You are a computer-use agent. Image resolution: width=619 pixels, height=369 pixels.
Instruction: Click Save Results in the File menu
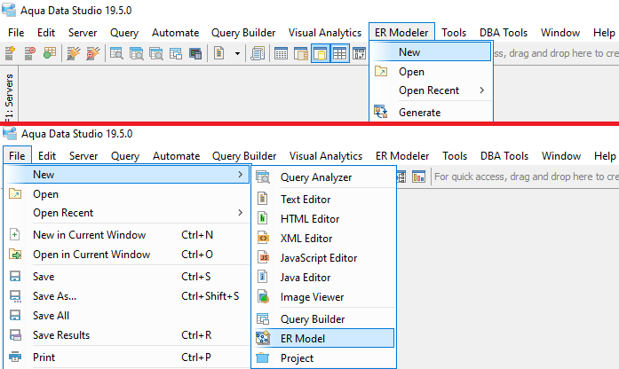point(60,335)
